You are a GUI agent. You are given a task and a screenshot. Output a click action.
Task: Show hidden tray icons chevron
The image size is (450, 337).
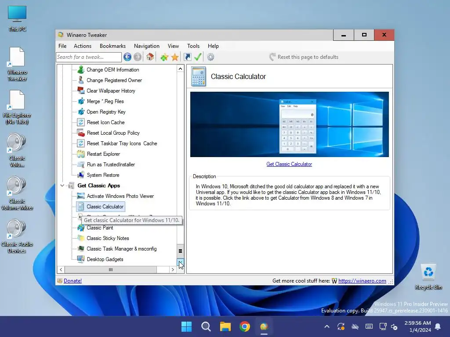(x=327, y=326)
